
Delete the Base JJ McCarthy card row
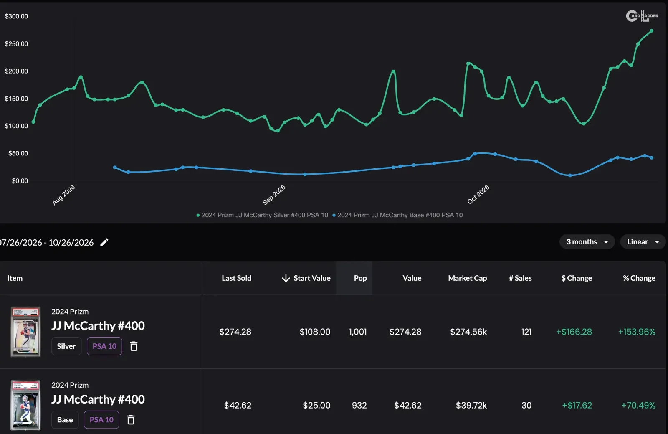pos(131,420)
